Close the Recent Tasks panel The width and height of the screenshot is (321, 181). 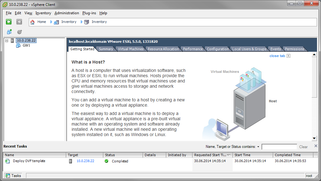click(316, 146)
